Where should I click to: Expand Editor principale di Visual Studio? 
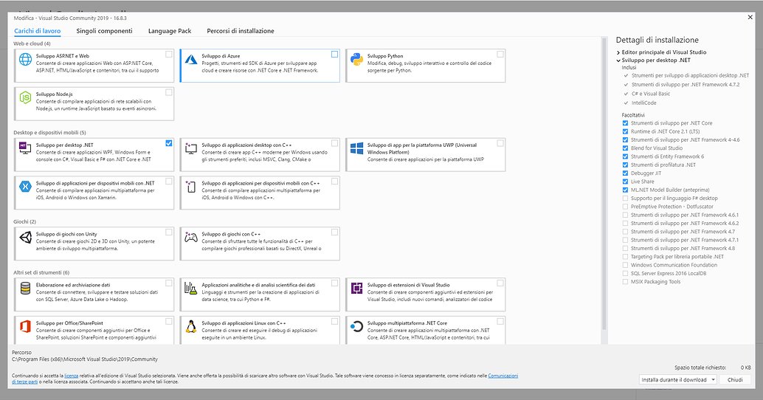pyautogui.click(x=618, y=52)
